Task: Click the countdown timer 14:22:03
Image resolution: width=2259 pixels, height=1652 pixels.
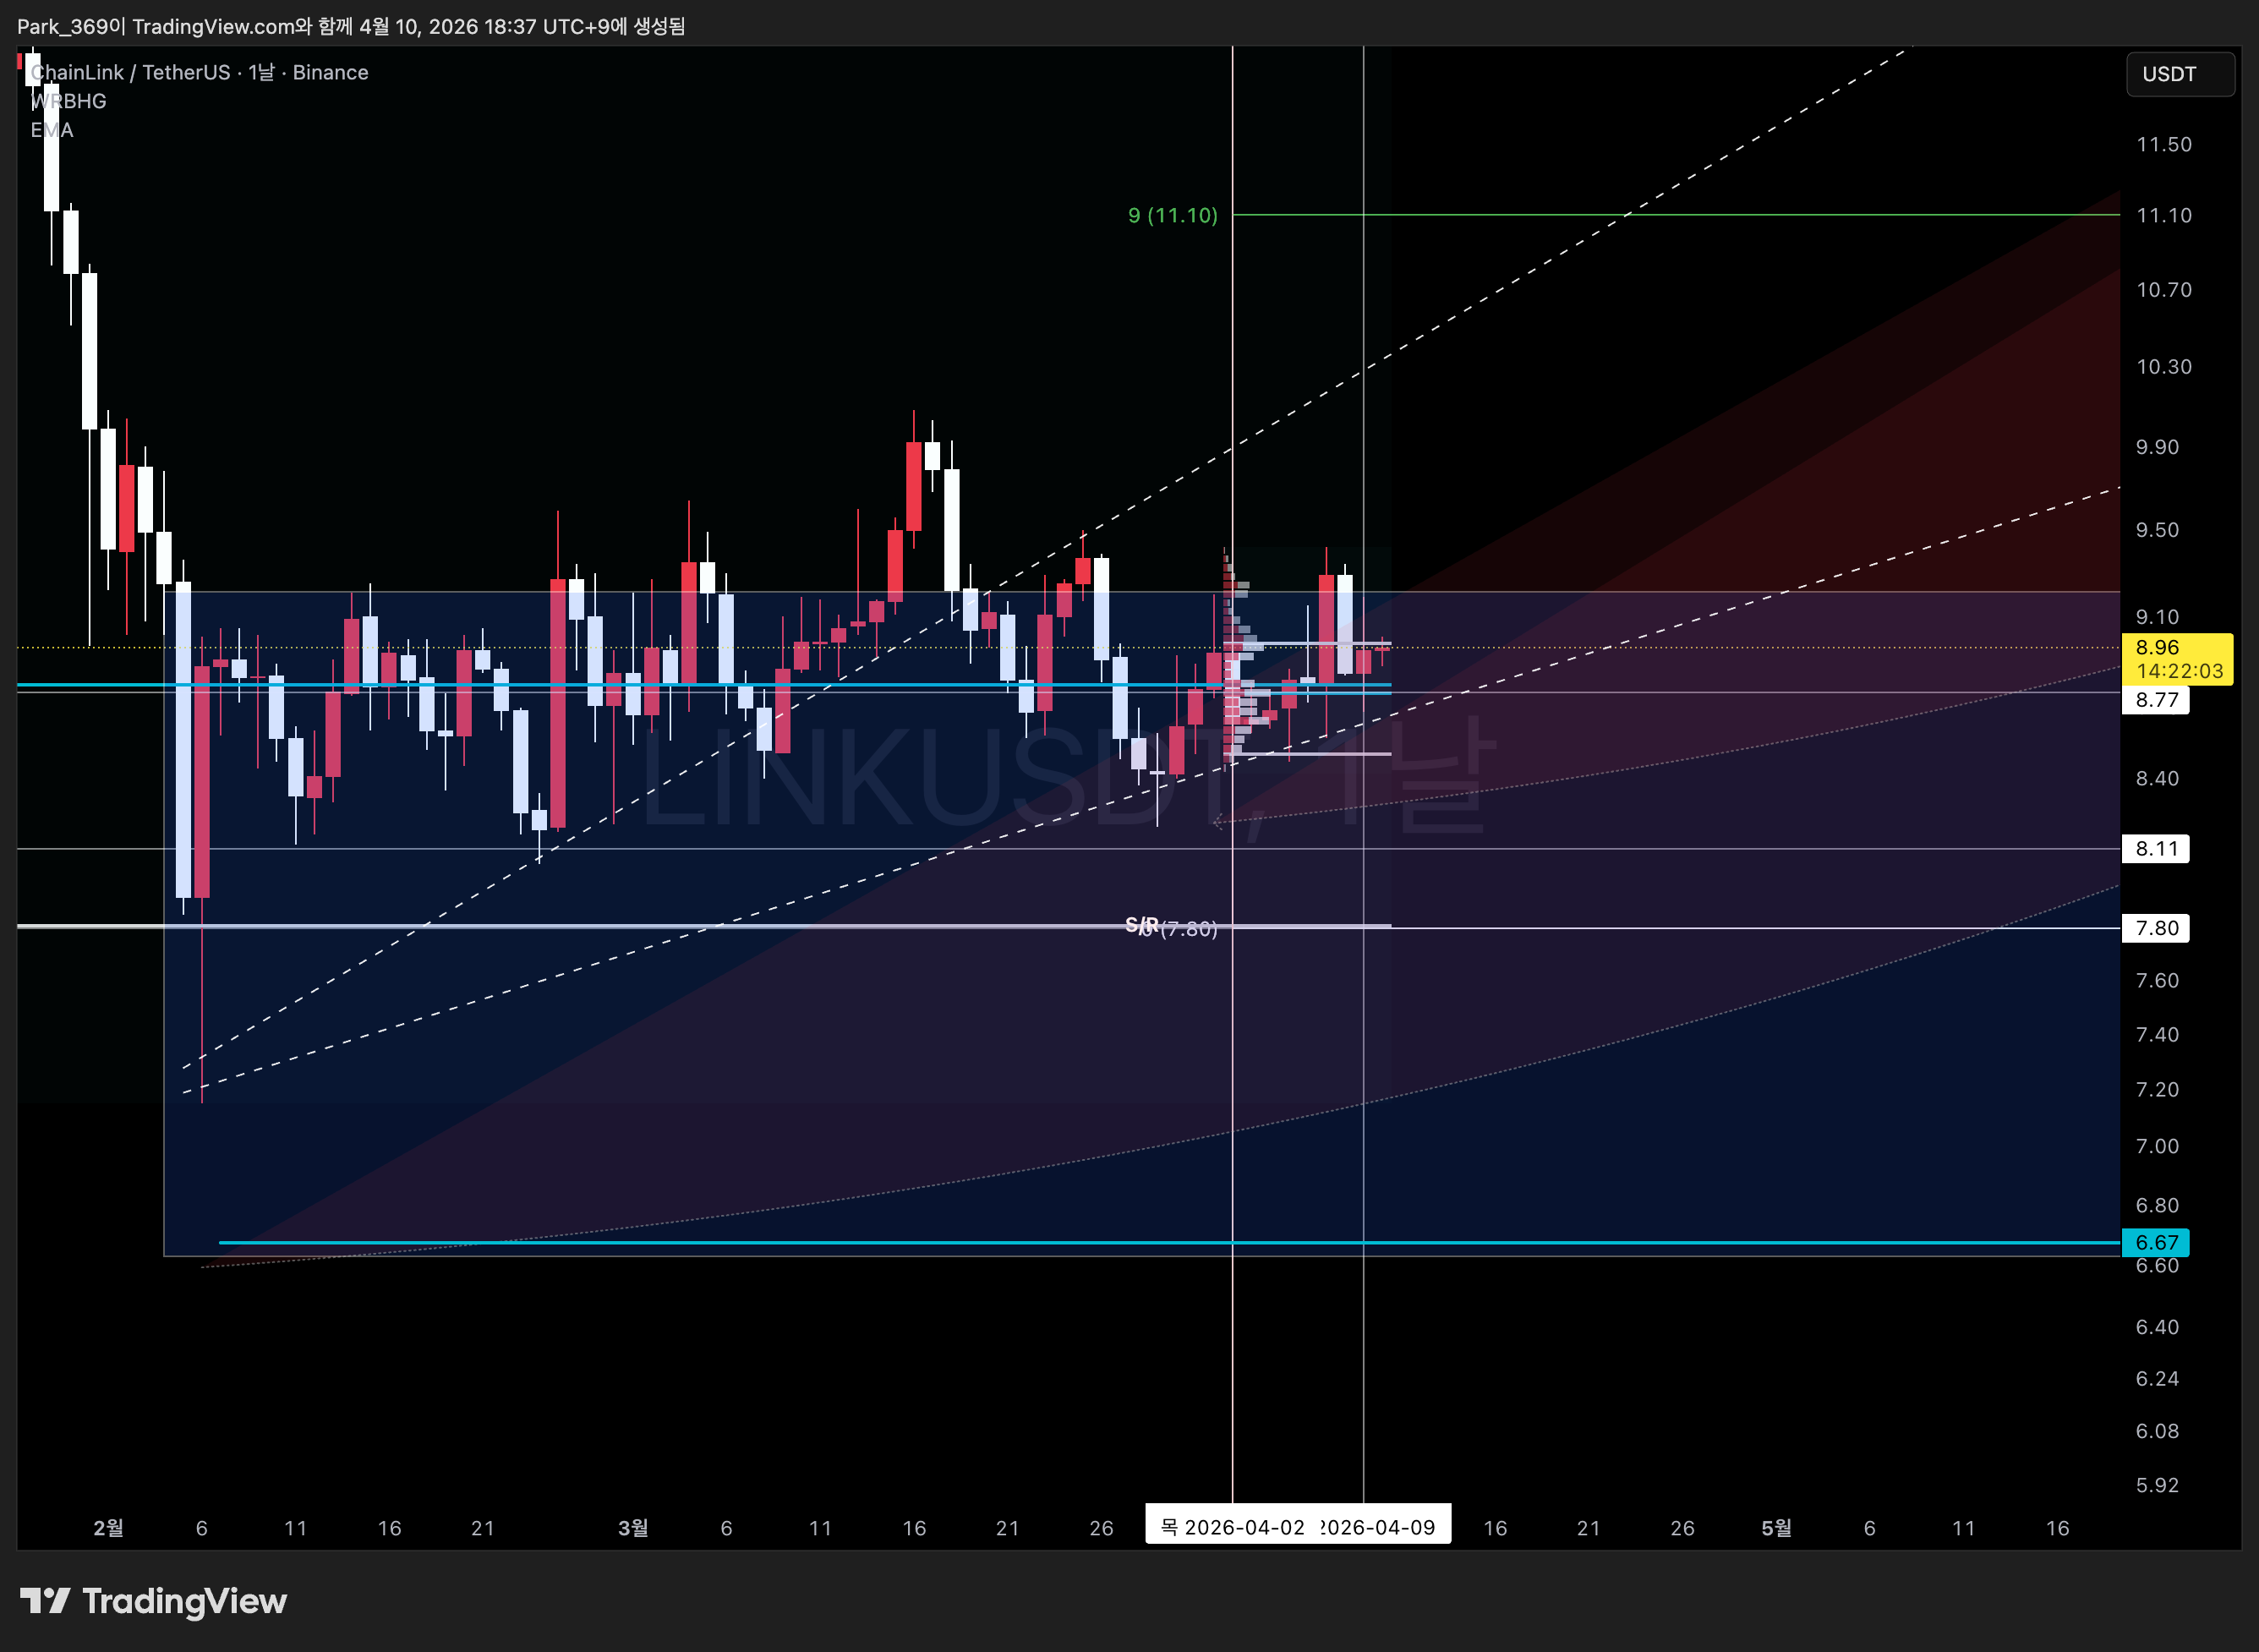Action: tap(2180, 671)
